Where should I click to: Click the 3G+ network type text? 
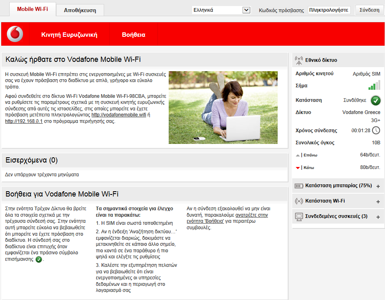click(x=375, y=120)
